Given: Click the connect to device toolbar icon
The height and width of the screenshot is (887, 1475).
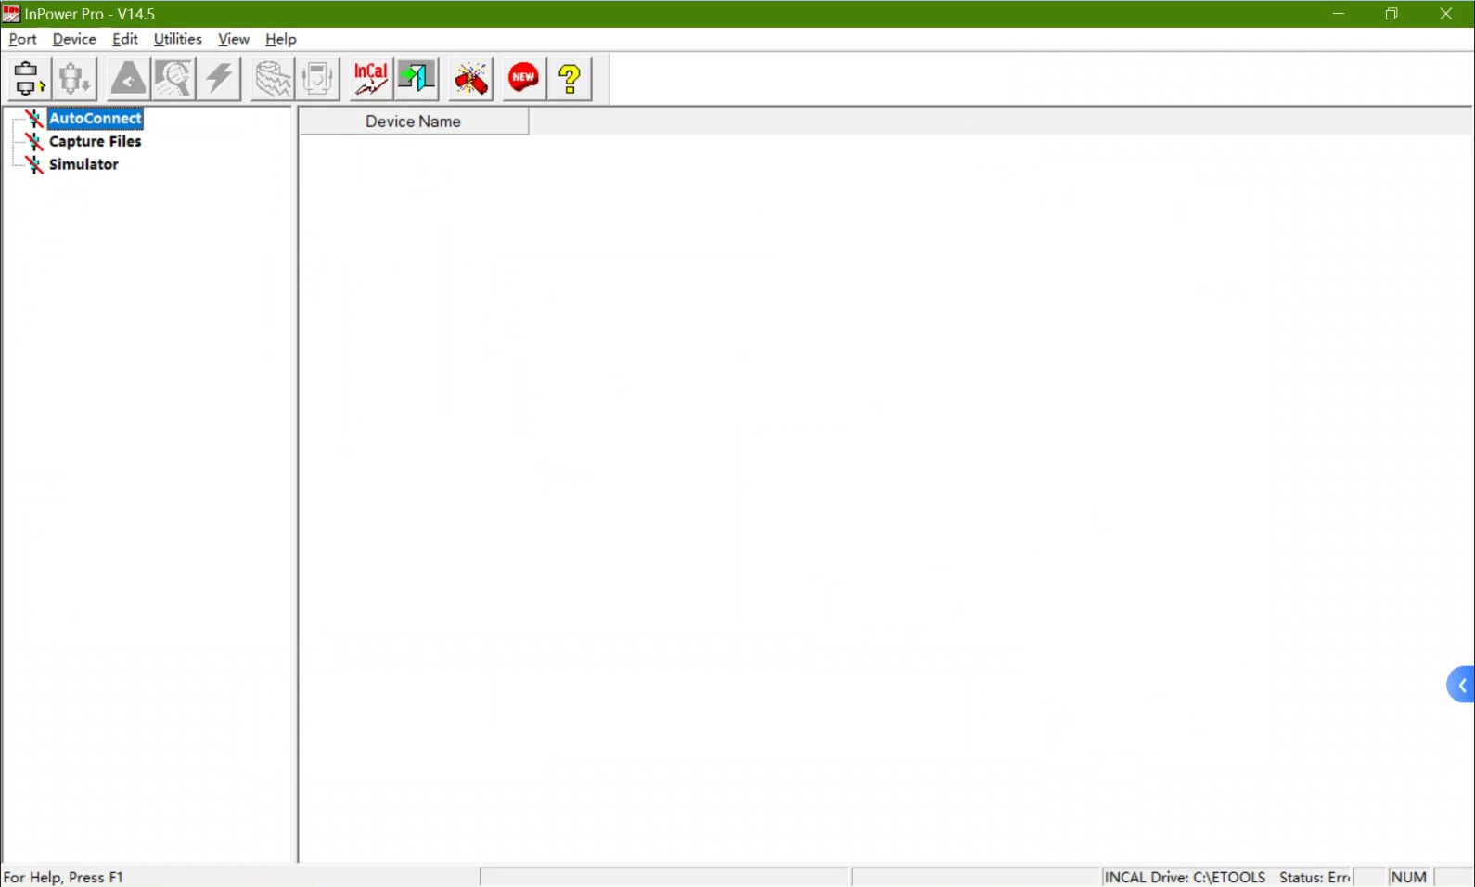Looking at the screenshot, I should pos(28,79).
